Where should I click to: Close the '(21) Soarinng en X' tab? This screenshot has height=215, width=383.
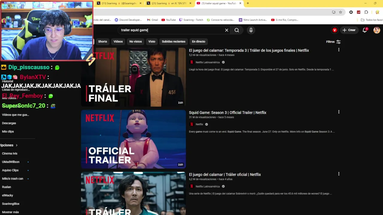(x=190, y=3)
